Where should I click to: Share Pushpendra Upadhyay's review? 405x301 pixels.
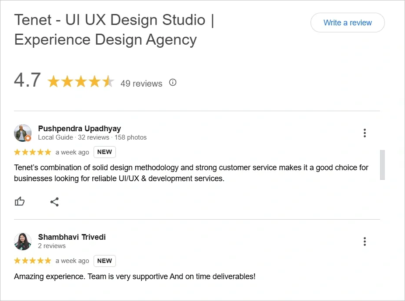[54, 202]
